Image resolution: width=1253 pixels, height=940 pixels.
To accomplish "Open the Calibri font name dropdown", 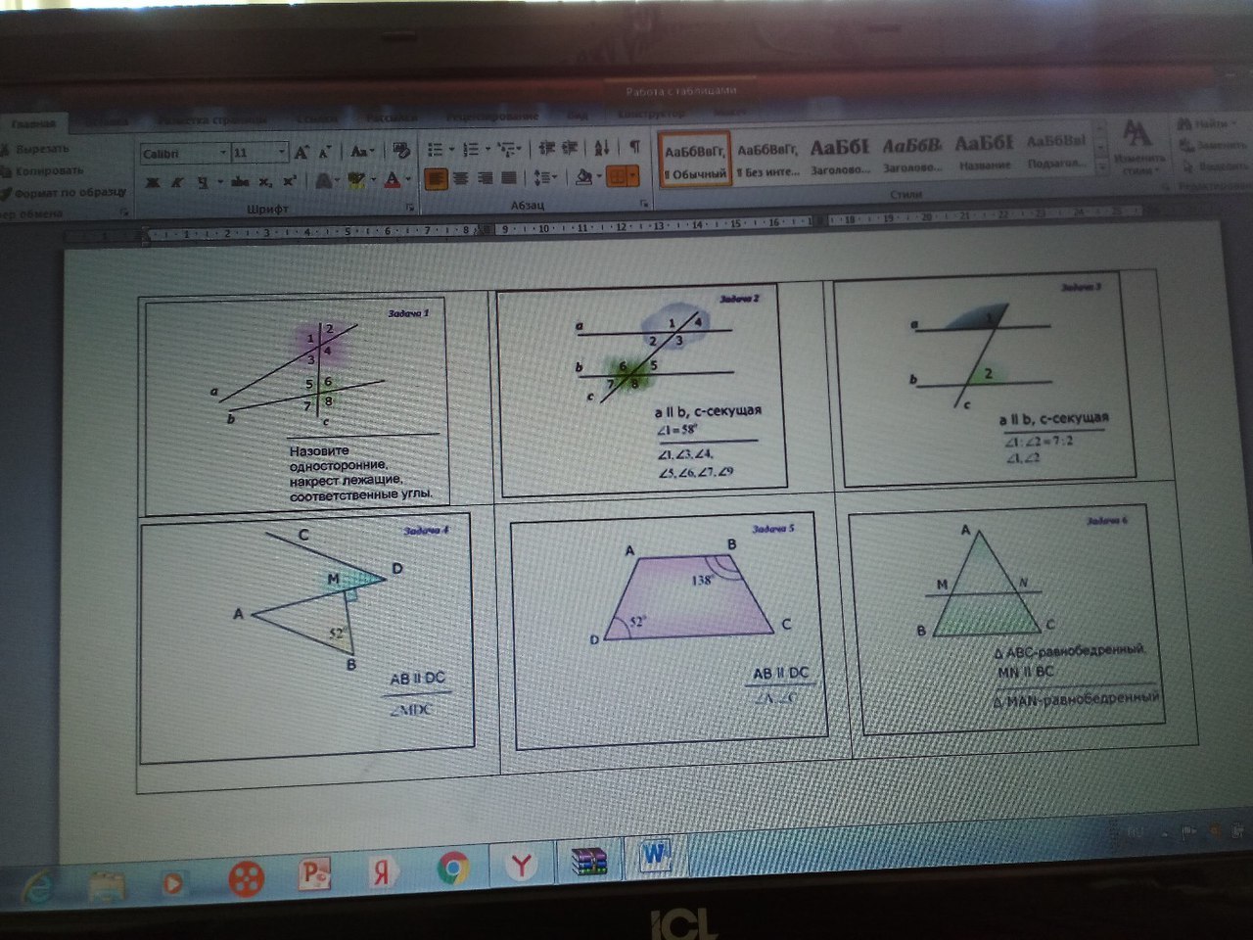I will click(223, 153).
